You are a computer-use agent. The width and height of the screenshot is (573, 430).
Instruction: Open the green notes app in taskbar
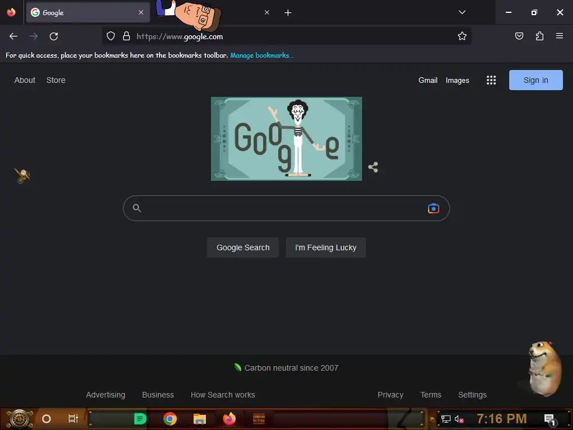140,419
